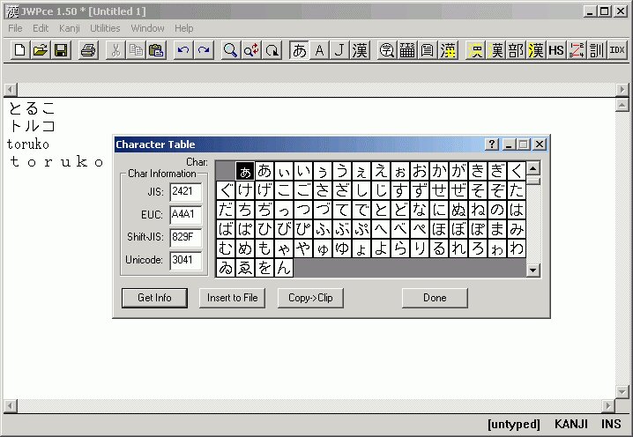Select the highlighted small ぁ cell

coord(245,171)
